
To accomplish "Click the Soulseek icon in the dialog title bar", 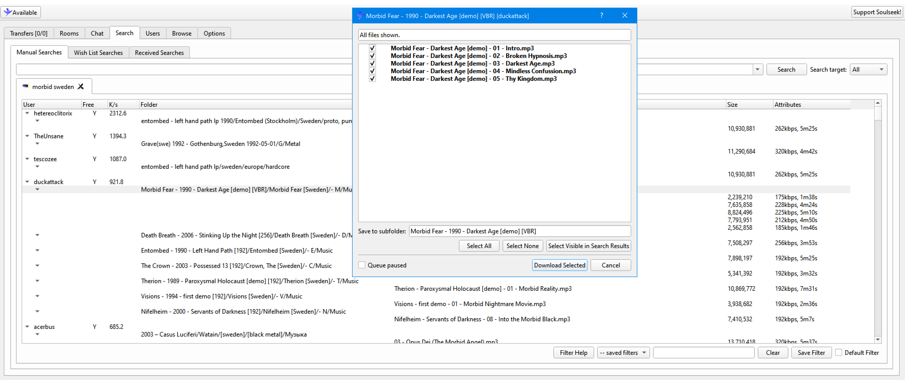I will (x=360, y=16).
